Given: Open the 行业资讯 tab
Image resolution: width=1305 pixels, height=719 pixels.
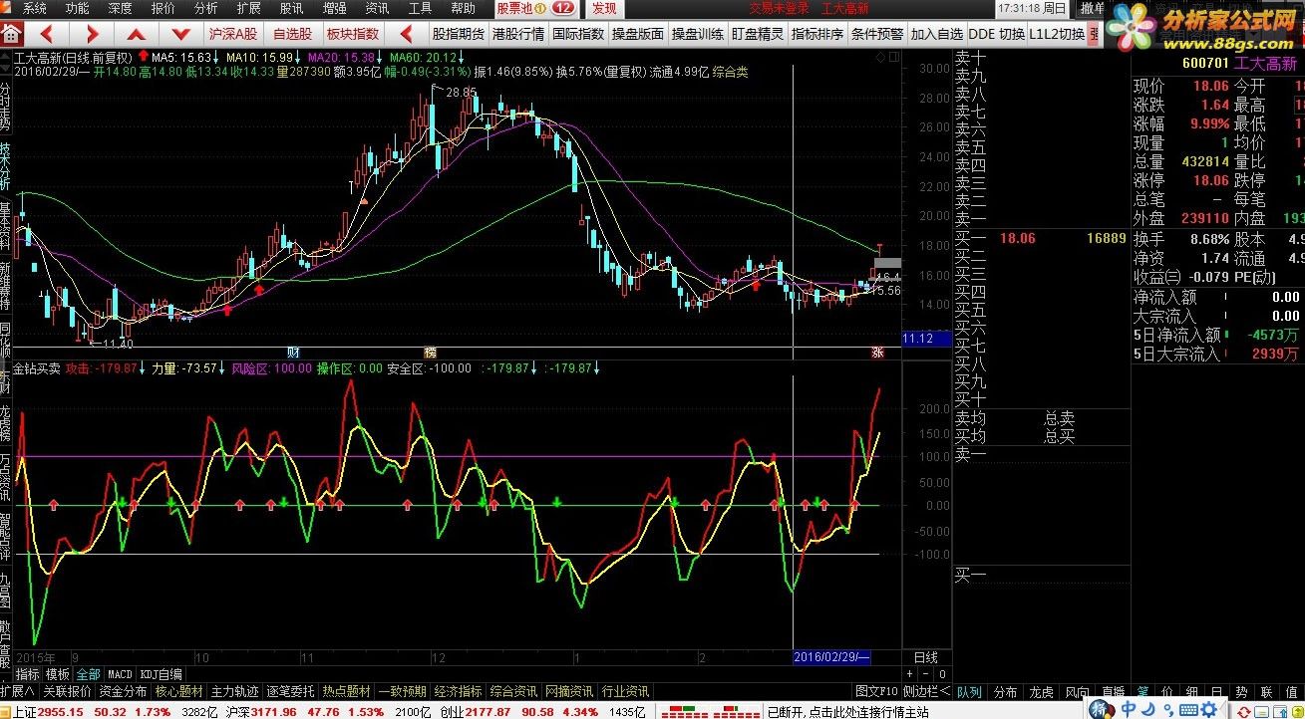Looking at the screenshot, I should point(625,691).
